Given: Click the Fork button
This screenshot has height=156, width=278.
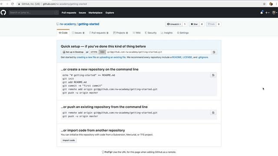Looking at the screenshot, I should 211,24.
